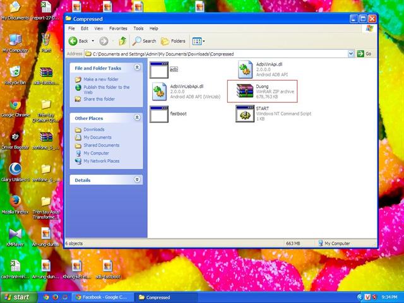Image resolution: width=404 pixels, height=303 pixels.
Task: Select Khong-ket-n desktop file
Action: point(77,270)
